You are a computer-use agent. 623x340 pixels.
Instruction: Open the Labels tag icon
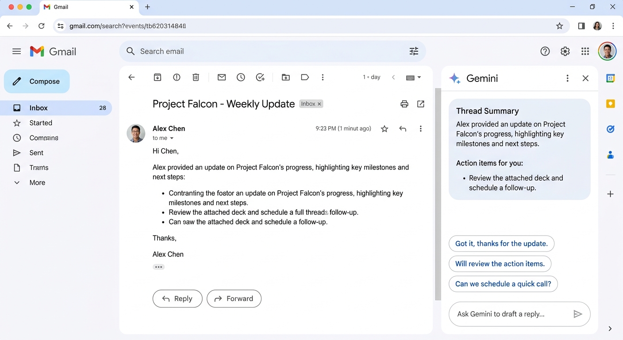pos(305,77)
